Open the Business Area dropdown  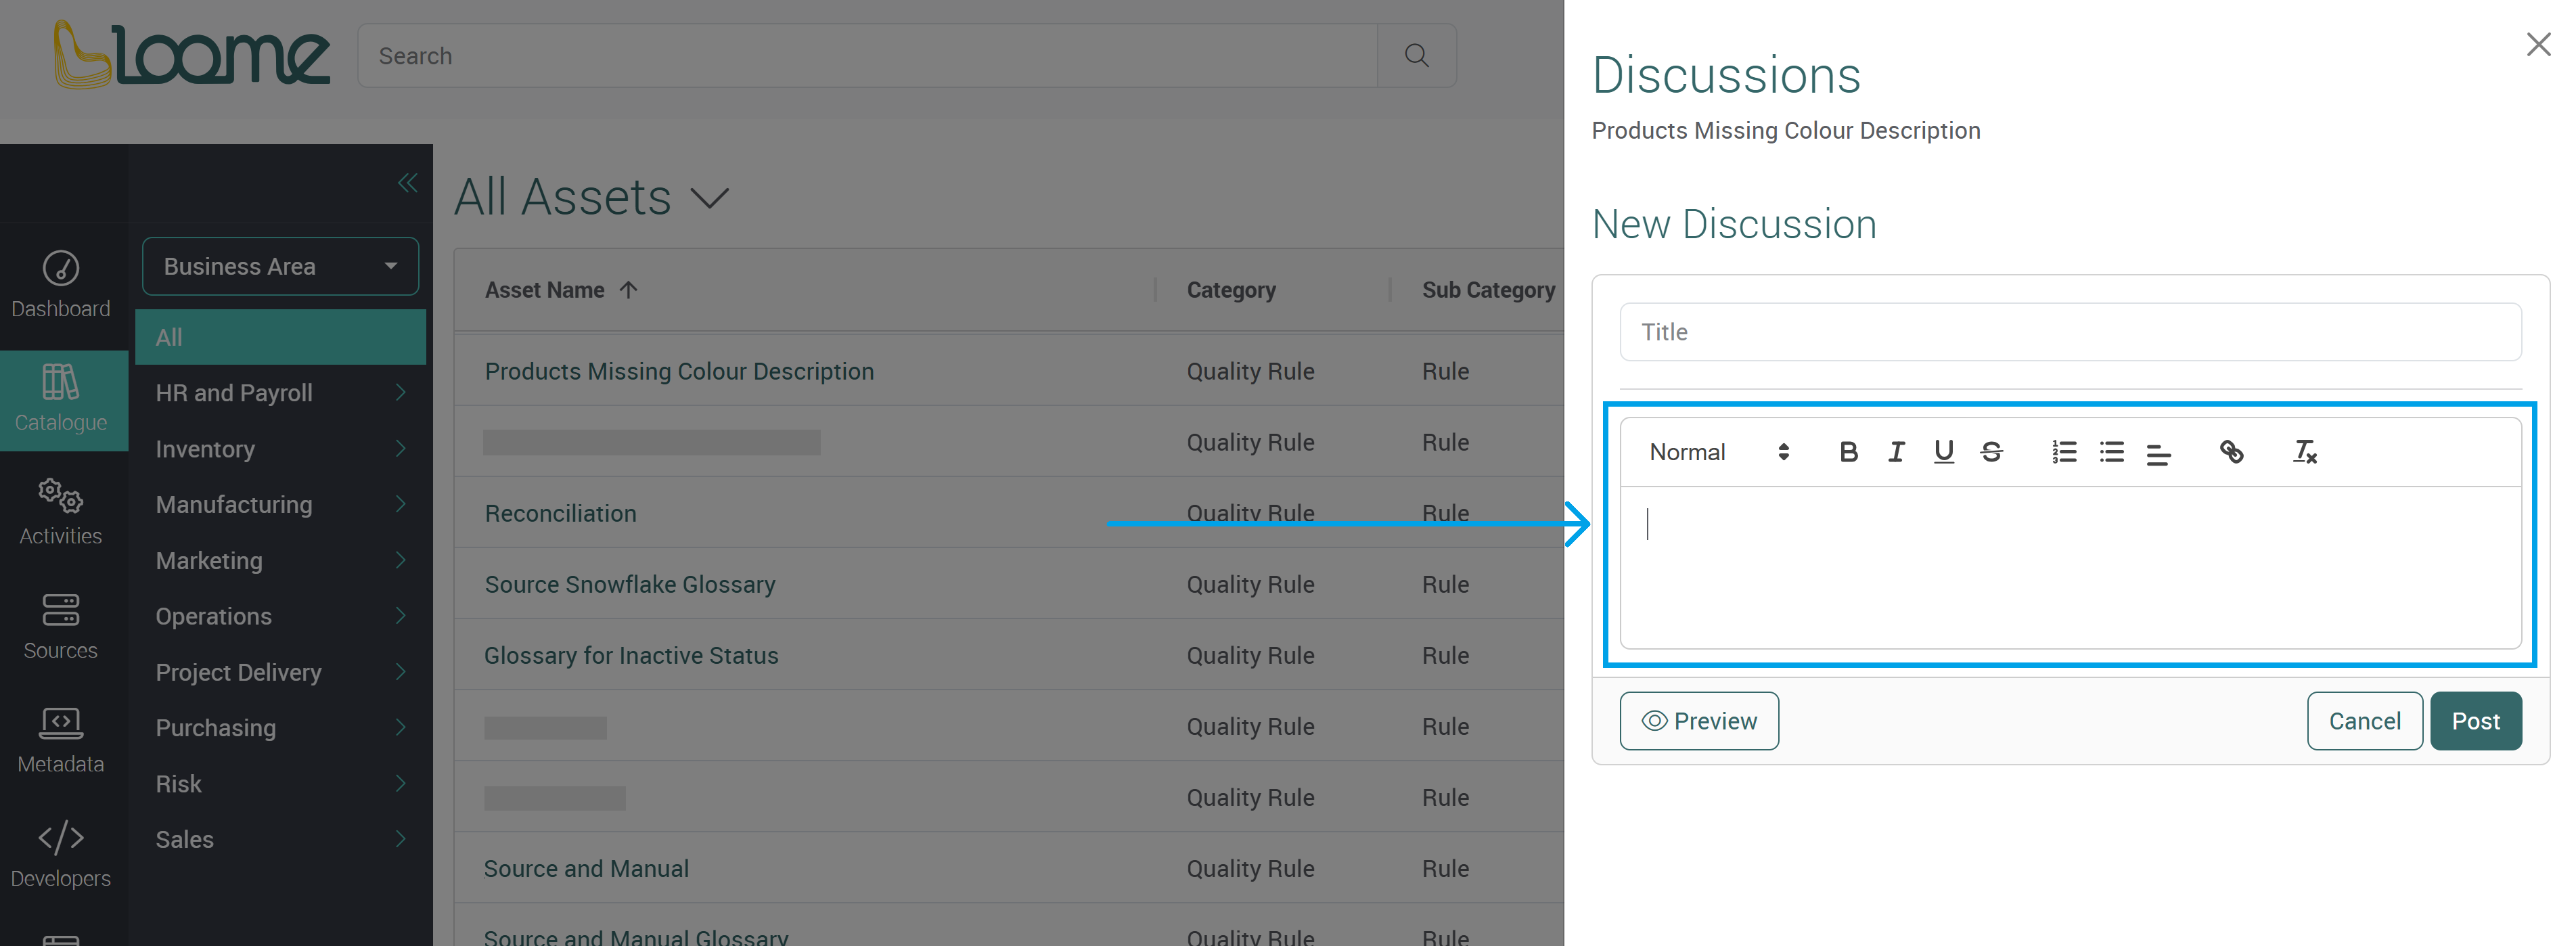280,266
